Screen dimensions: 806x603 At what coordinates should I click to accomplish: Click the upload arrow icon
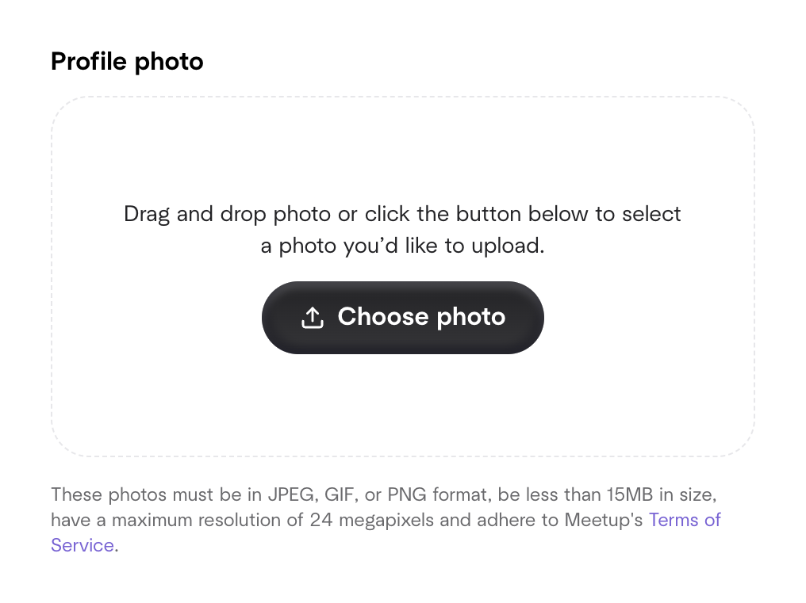click(x=313, y=318)
